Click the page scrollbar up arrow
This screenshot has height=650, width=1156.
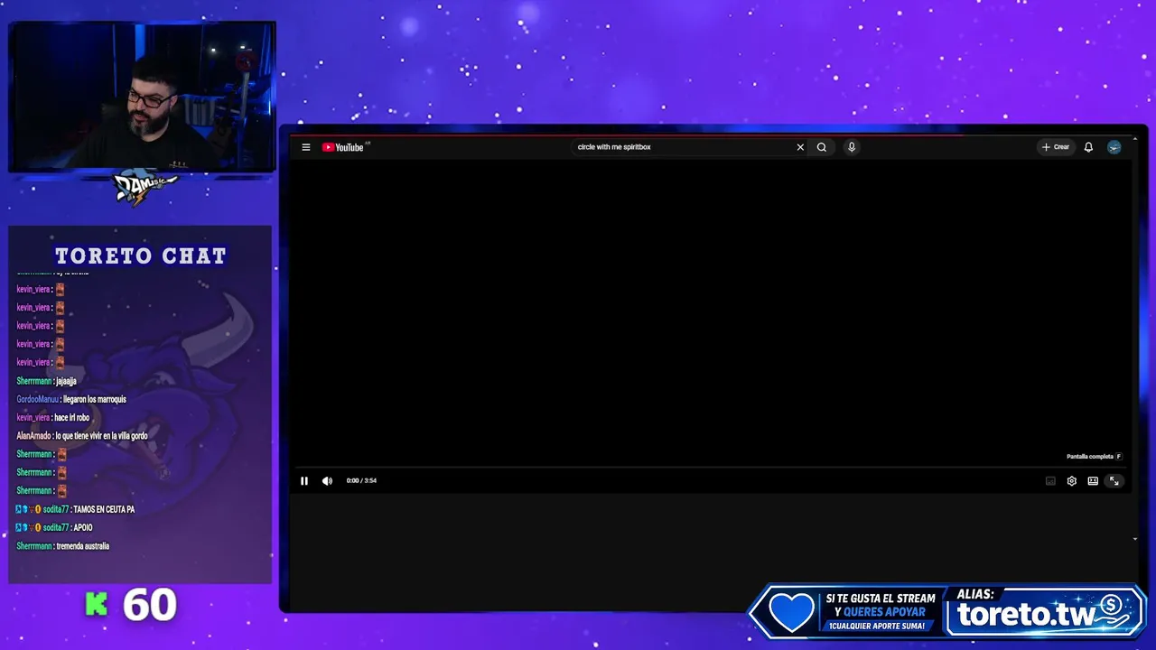[x=1135, y=141]
